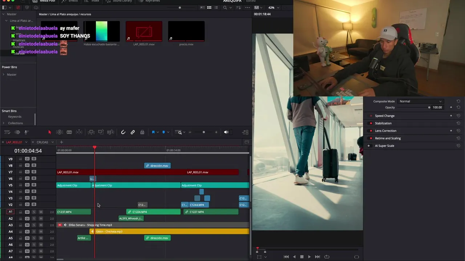Image resolution: width=465 pixels, height=261 pixels.
Task: Select LAP_REEL01.mov thumbnail in media pool
Action: tap(144, 31)
